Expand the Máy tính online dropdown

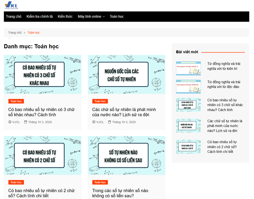click(x=91, y=16)
